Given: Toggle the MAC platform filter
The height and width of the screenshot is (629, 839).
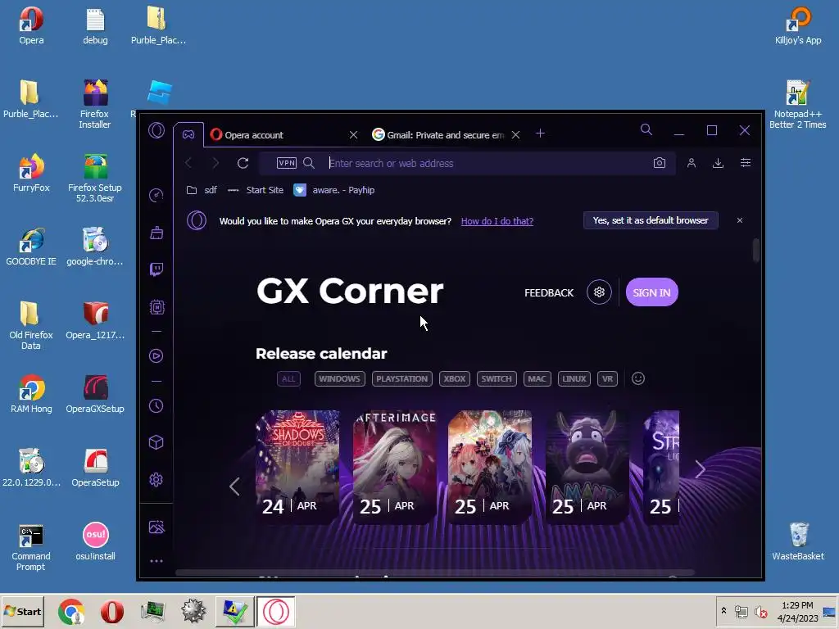Looking at the screenshot, I should pyautogui.click(x=537, y=378).
